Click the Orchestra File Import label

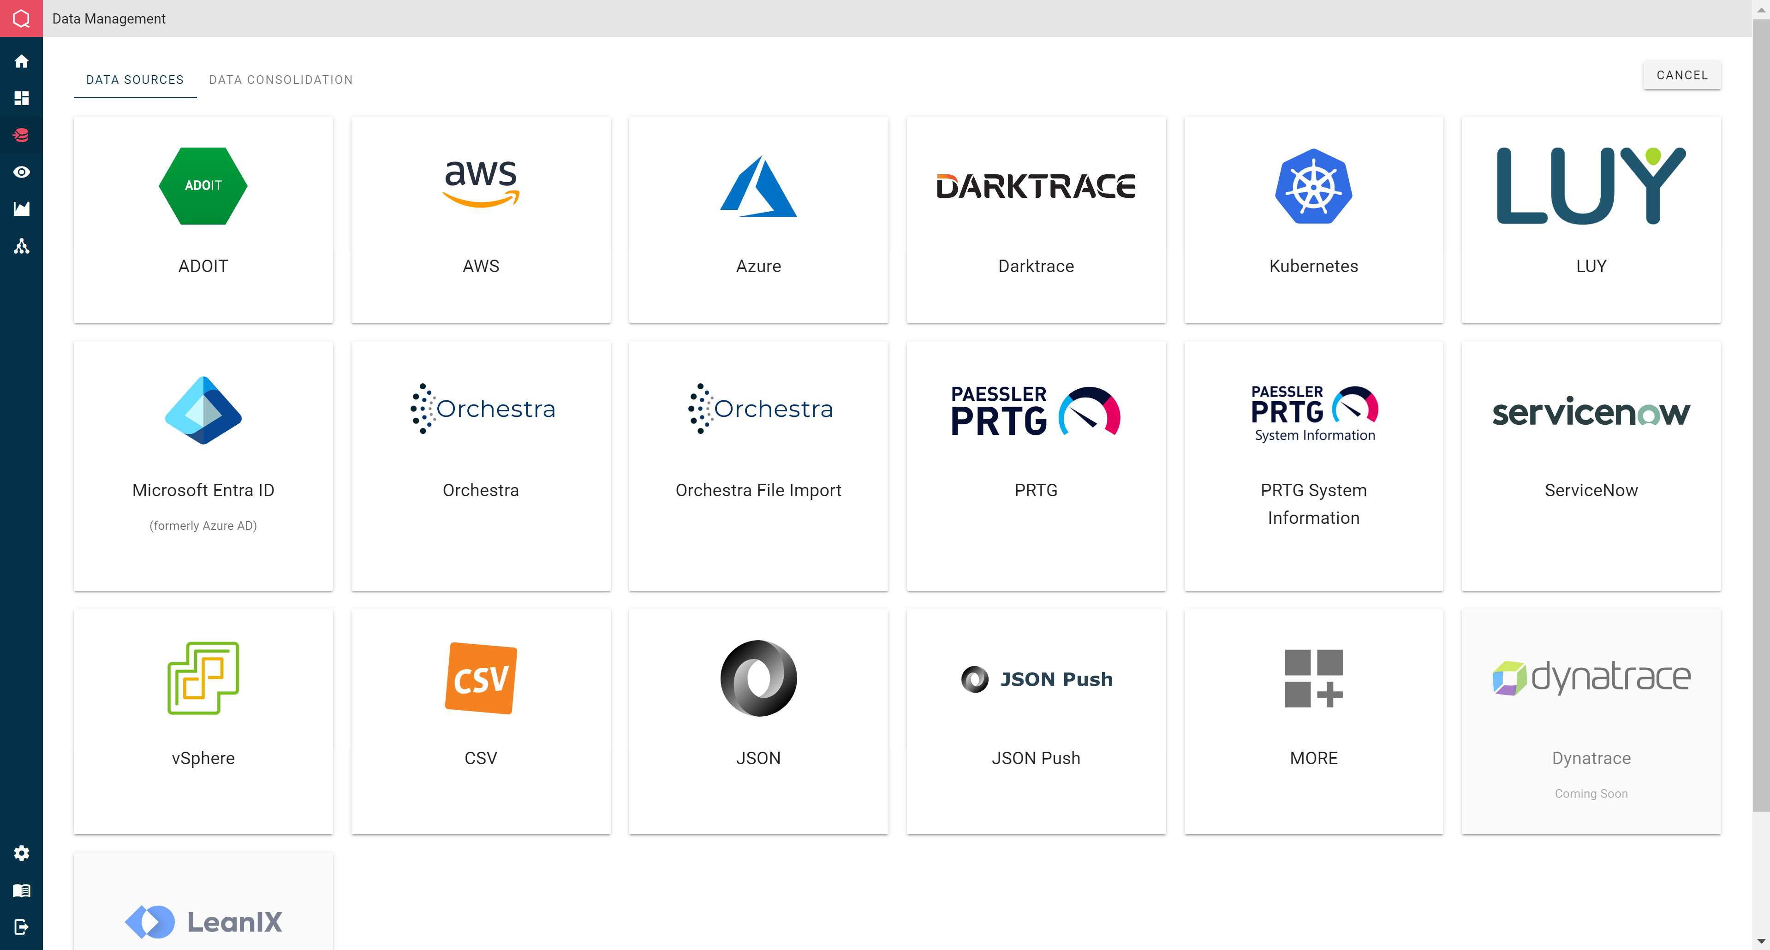(x=758, y=491)
